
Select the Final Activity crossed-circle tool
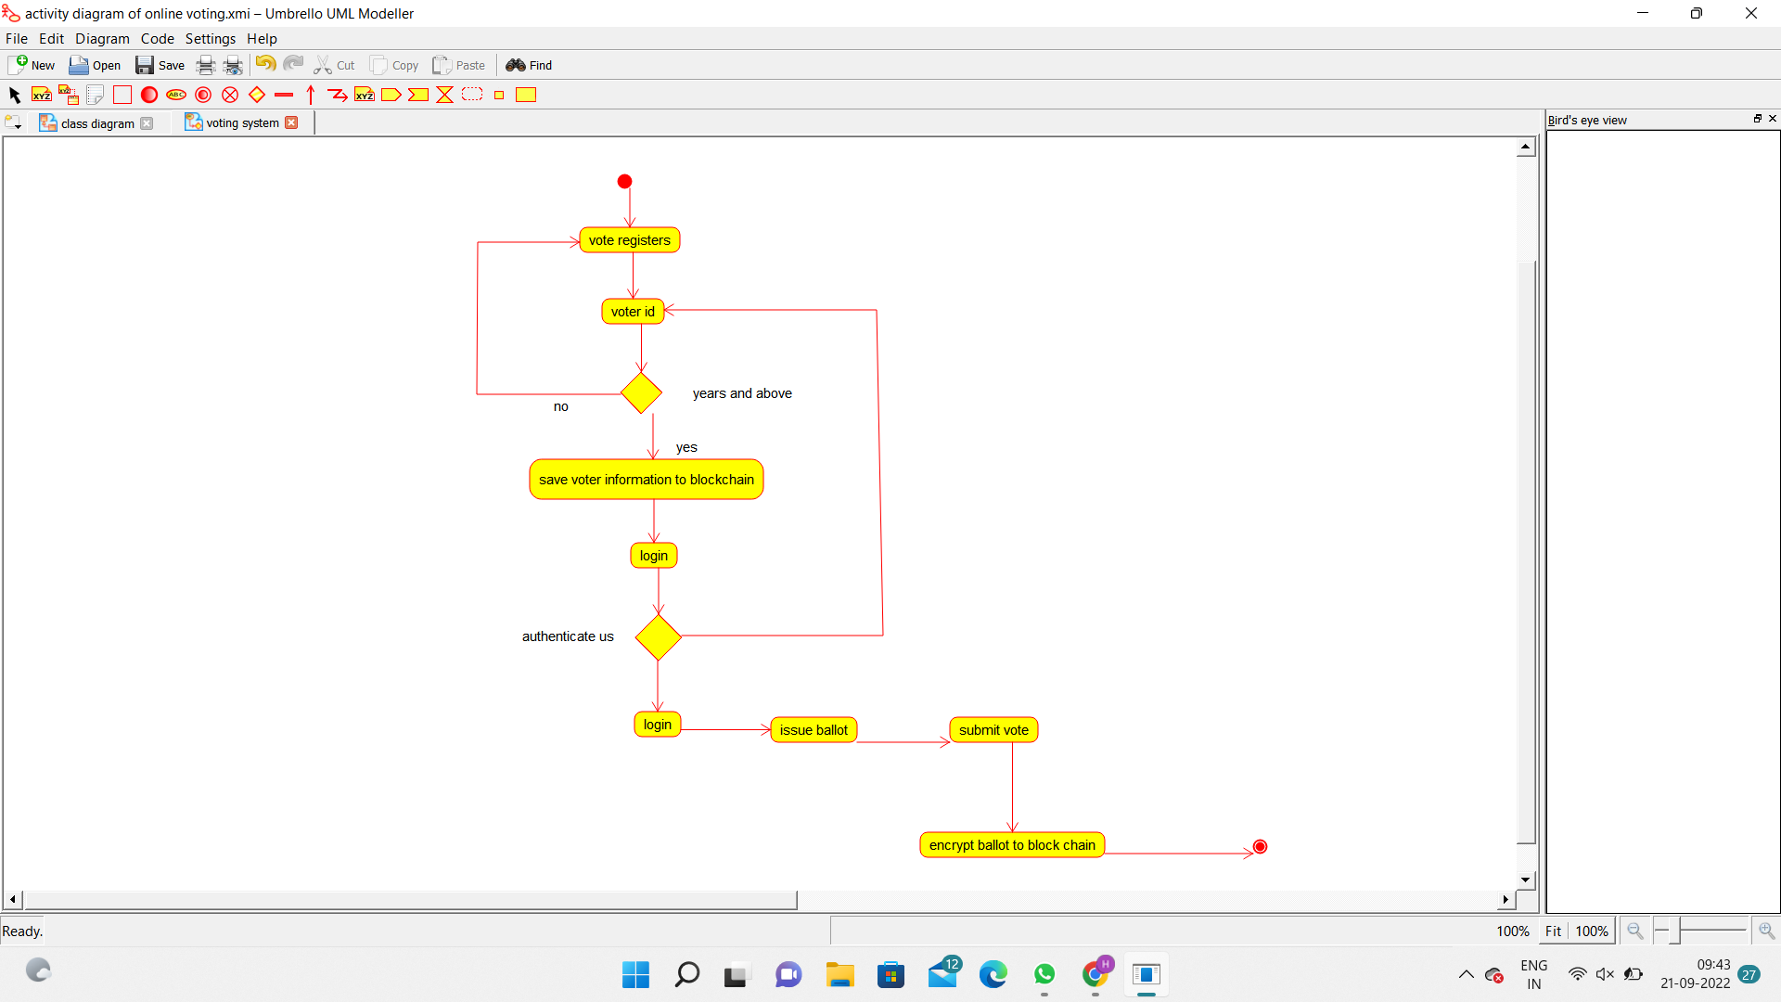pos(230,95)
